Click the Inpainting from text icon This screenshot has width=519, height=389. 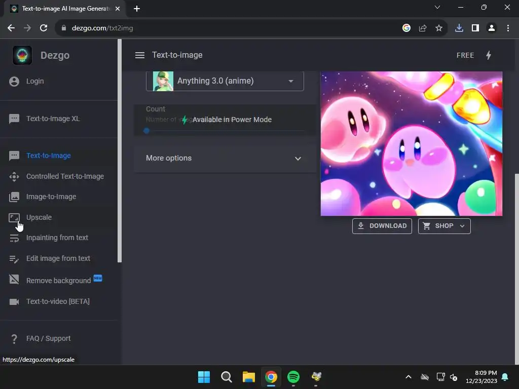tap(14, 238)
